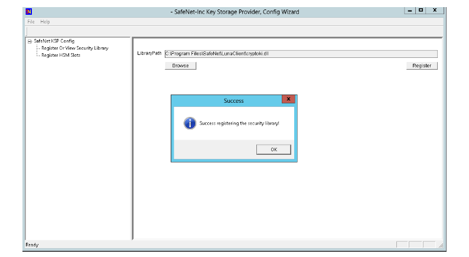Open the File menu
Viewport: 469px width, 257px height.
[x=31, y=21]
